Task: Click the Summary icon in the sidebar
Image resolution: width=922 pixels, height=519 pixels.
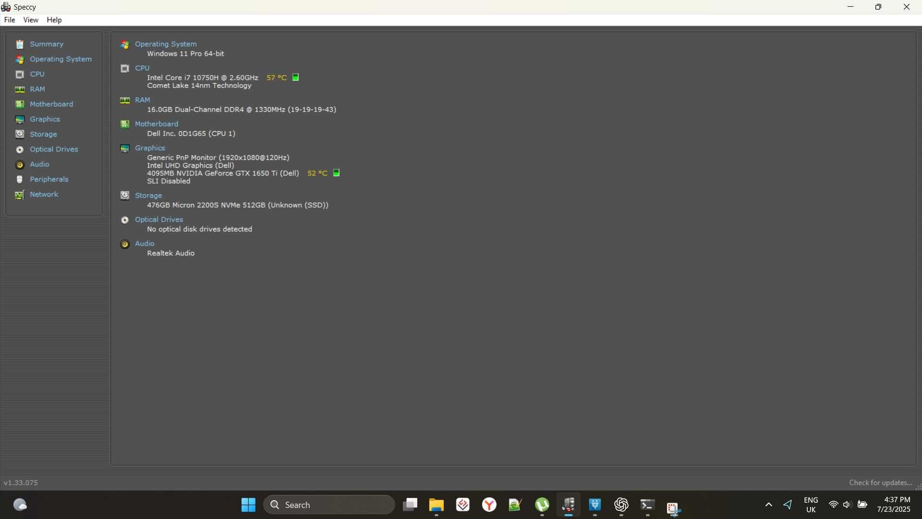Action: pos(20,44)
